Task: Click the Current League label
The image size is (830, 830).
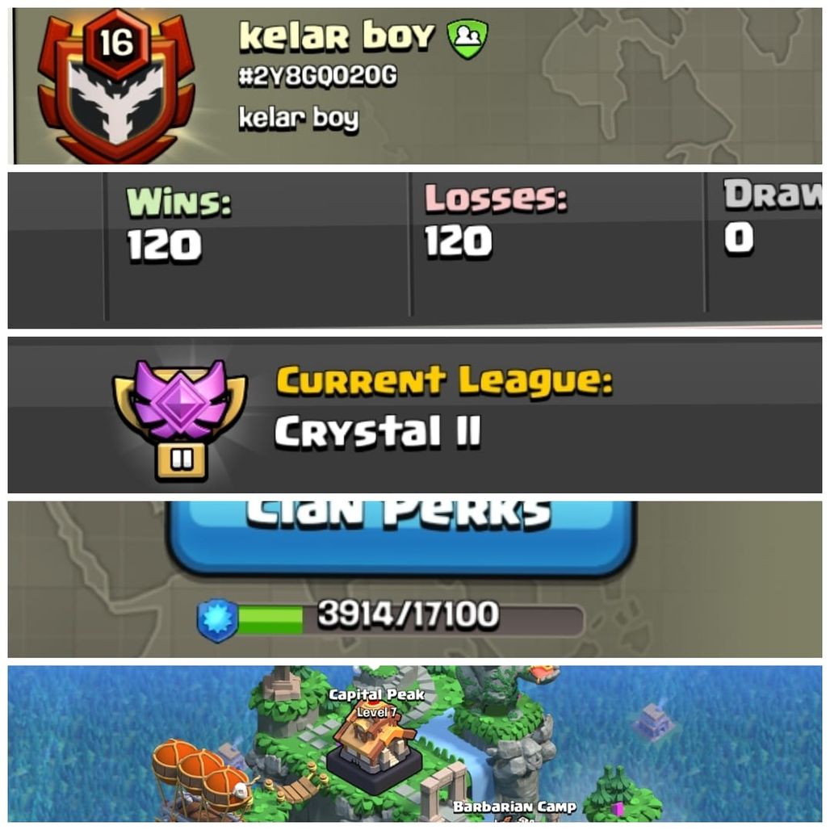Action: [x=445, y=381]
